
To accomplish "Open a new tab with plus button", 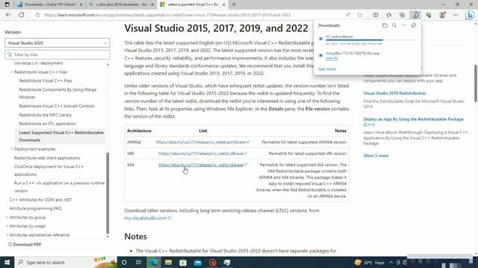I will tap(234, 4).
